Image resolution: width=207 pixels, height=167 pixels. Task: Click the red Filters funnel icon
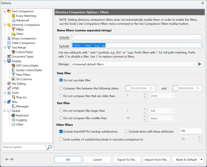click(13, 29)
